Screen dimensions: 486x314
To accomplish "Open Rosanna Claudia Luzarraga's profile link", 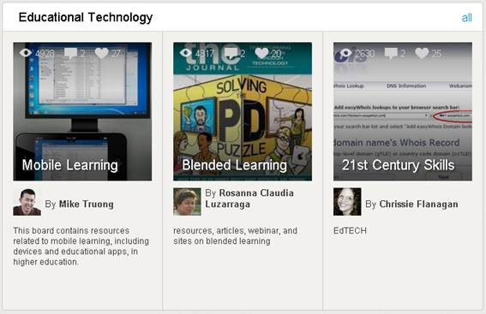I will (x=249, y=198).
